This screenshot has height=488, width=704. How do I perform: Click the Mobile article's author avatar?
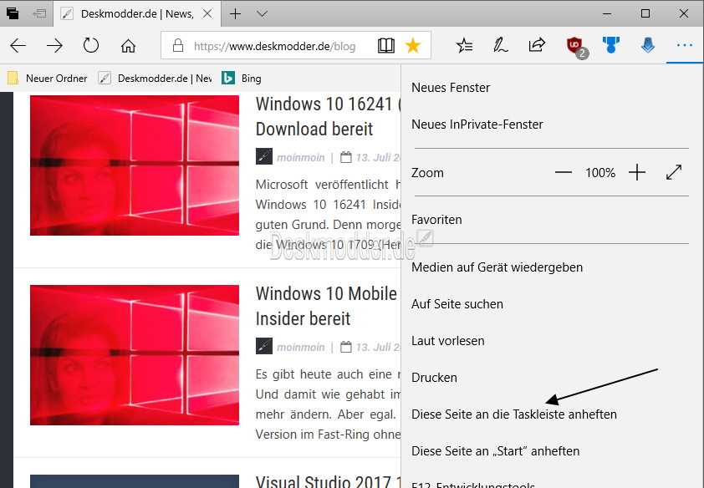(264, 346)
